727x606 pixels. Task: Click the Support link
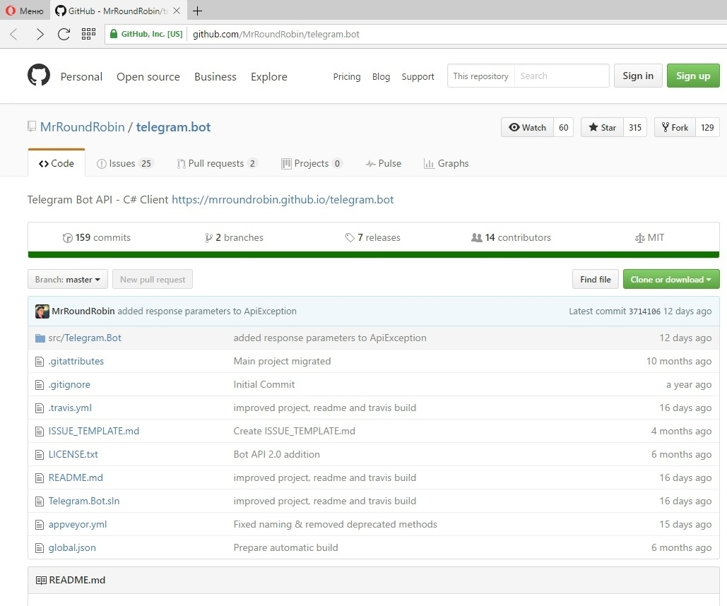click(418, 76)
